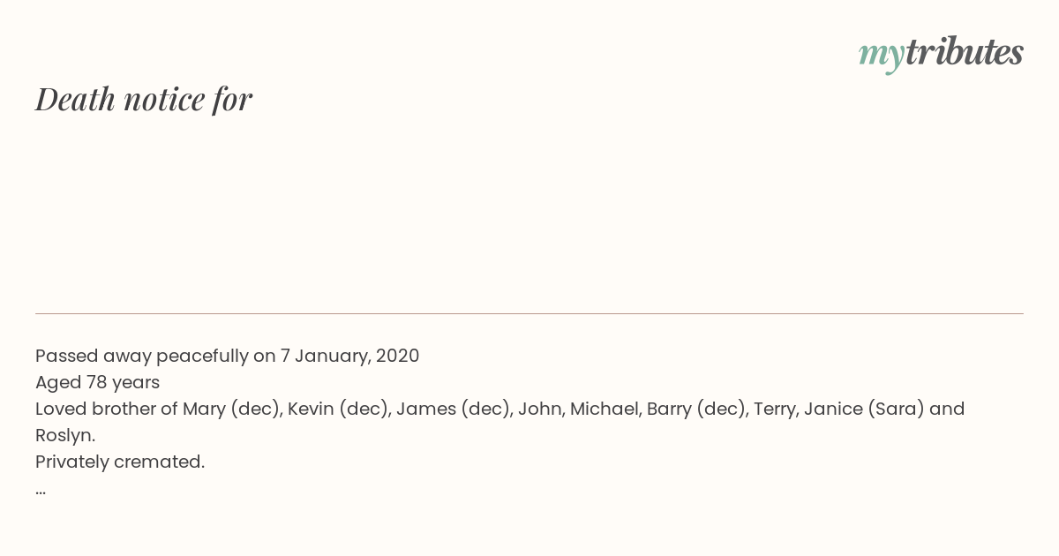Click the green "my" in the logo
The width and height of the screenshot is (1059, 556).
(x=881, y=56)
